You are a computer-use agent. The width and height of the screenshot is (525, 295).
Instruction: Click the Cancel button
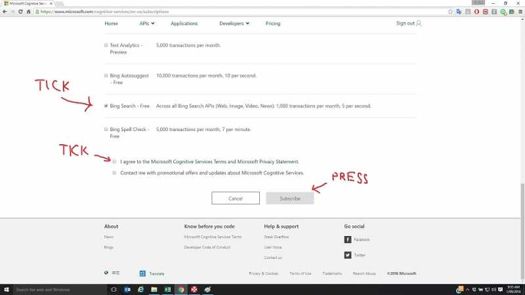click(236, 199)
